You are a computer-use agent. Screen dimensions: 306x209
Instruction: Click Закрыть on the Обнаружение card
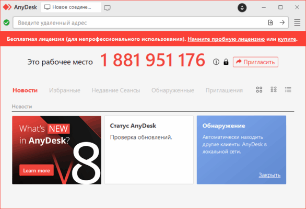(x=269, y=175)
